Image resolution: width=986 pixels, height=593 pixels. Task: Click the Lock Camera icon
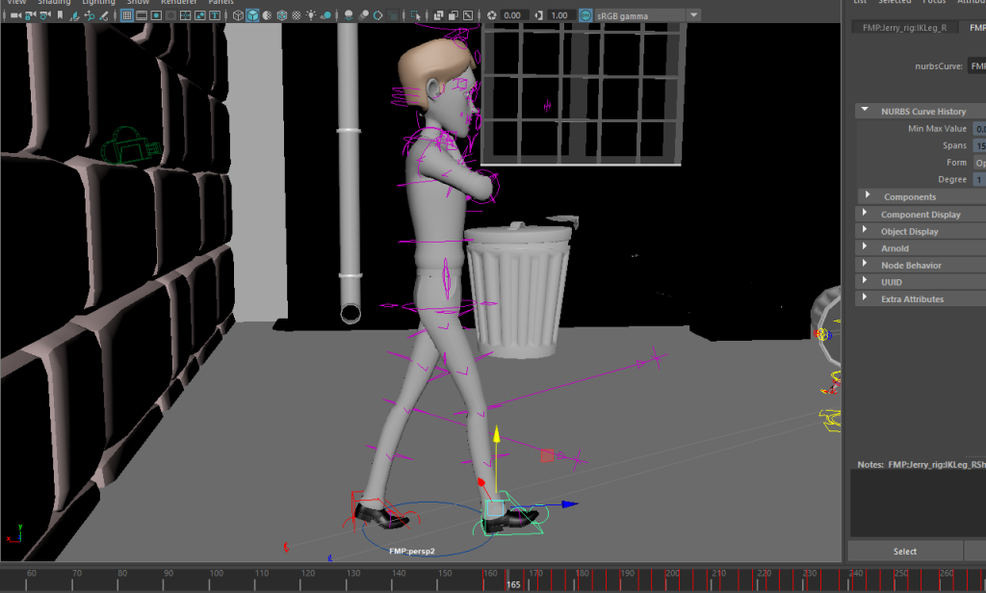[30, 15]
